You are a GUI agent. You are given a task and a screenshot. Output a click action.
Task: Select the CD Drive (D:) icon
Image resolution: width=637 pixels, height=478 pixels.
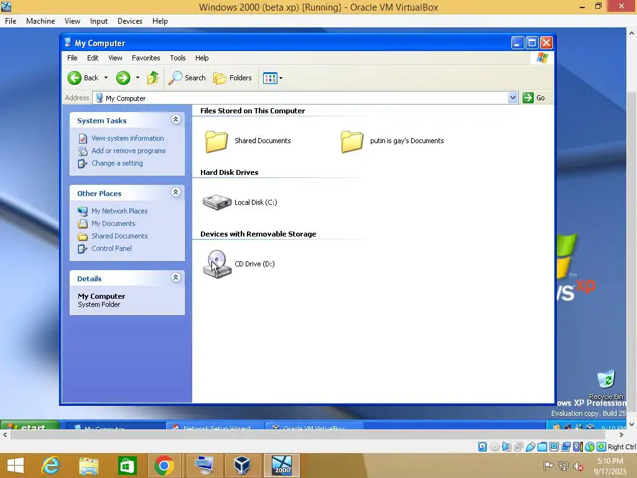[x=217, y=264]
